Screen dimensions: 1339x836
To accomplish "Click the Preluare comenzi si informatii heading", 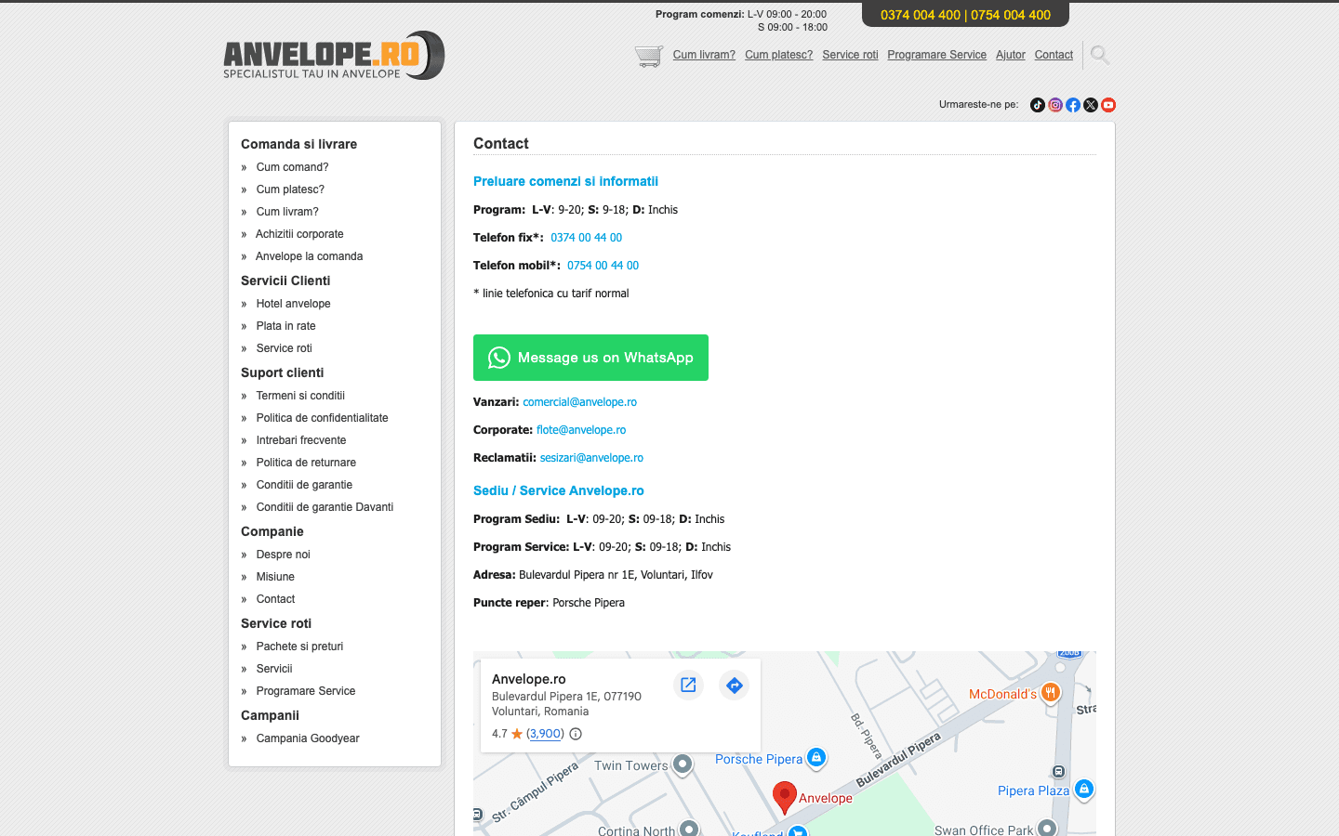I will [x=565, y=181].
